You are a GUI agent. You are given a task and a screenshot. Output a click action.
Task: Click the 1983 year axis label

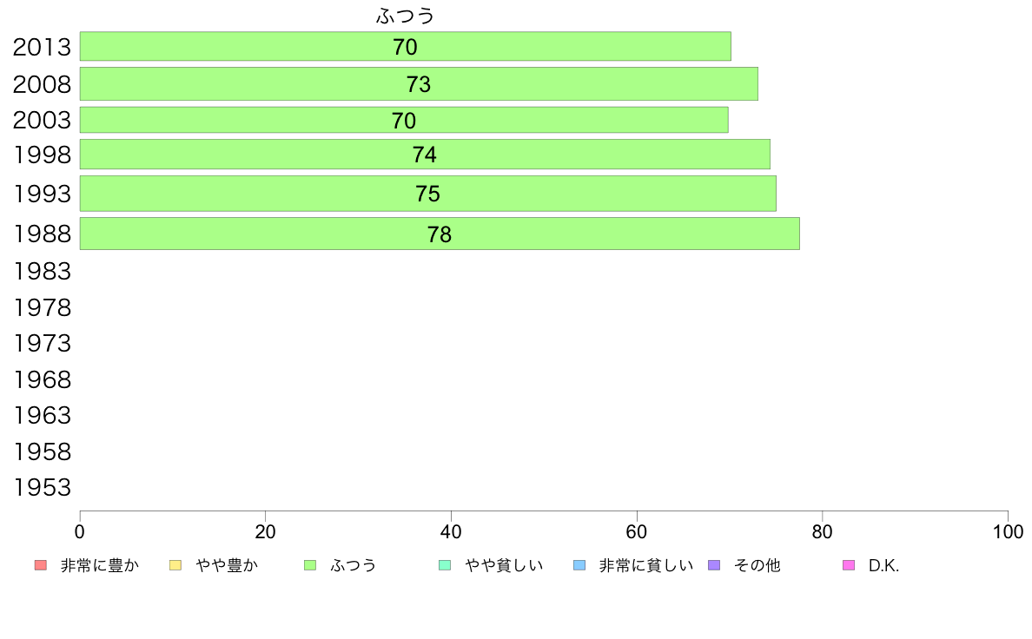pyautogui.click(x=42, y=271)
